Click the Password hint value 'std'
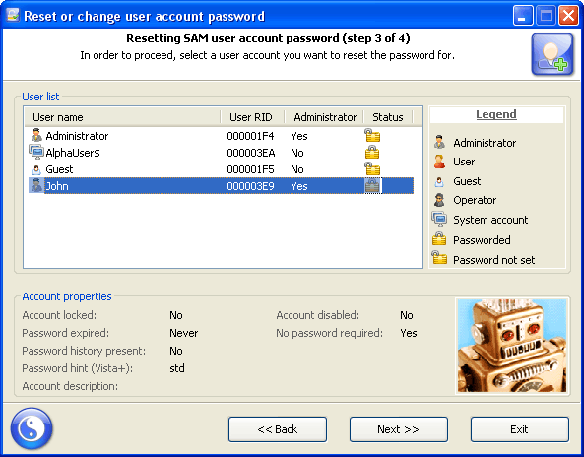 click(x=177, y=368)
